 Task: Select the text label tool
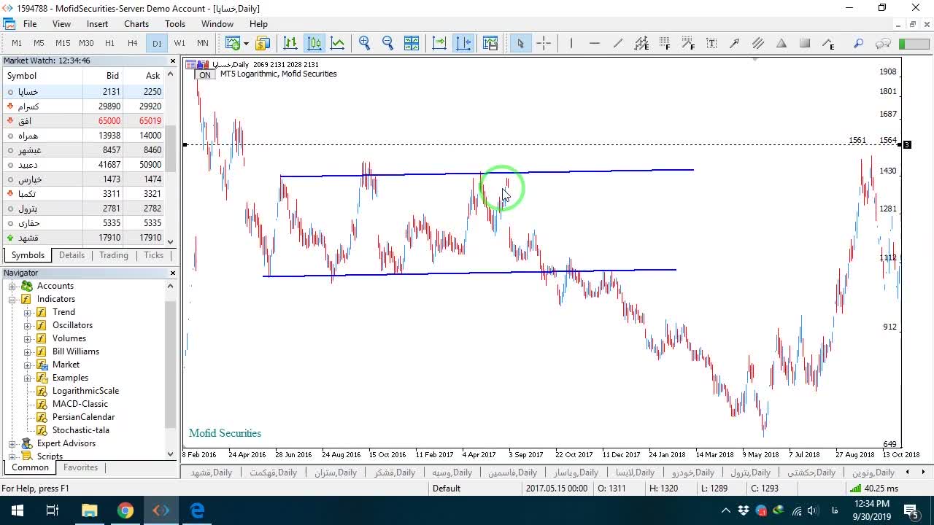(711, 43)
